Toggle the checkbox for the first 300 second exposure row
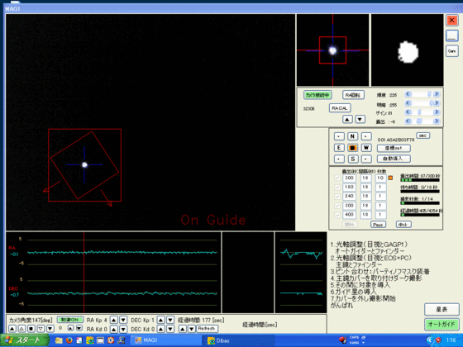The image size is (463, 347). (x=337, y=178)
